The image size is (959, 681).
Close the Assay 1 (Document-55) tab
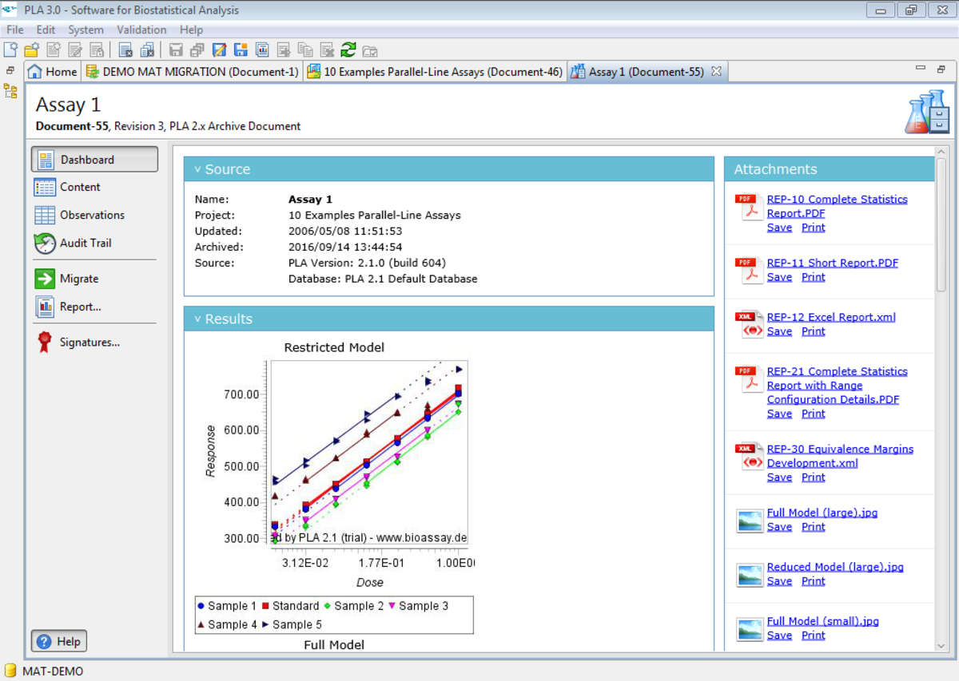click(716, 71)
